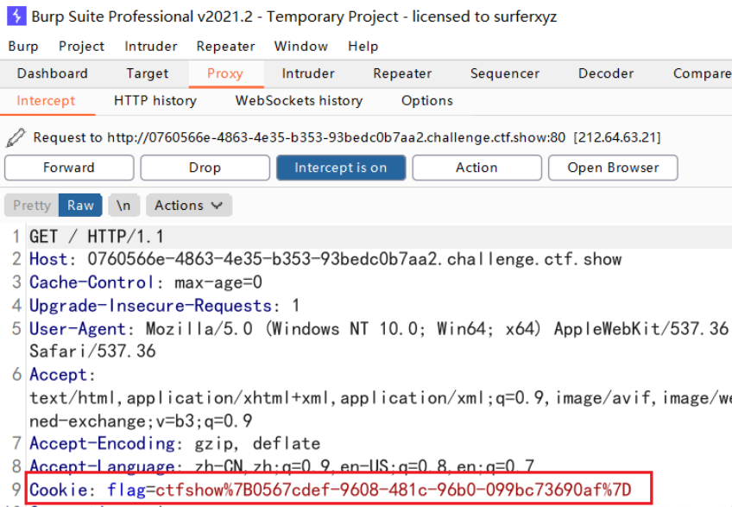Image resolution: width=732 pixels, height=507 pixels.
Task: Open the Proxy Options sub-tab
Action: (427, 100)
